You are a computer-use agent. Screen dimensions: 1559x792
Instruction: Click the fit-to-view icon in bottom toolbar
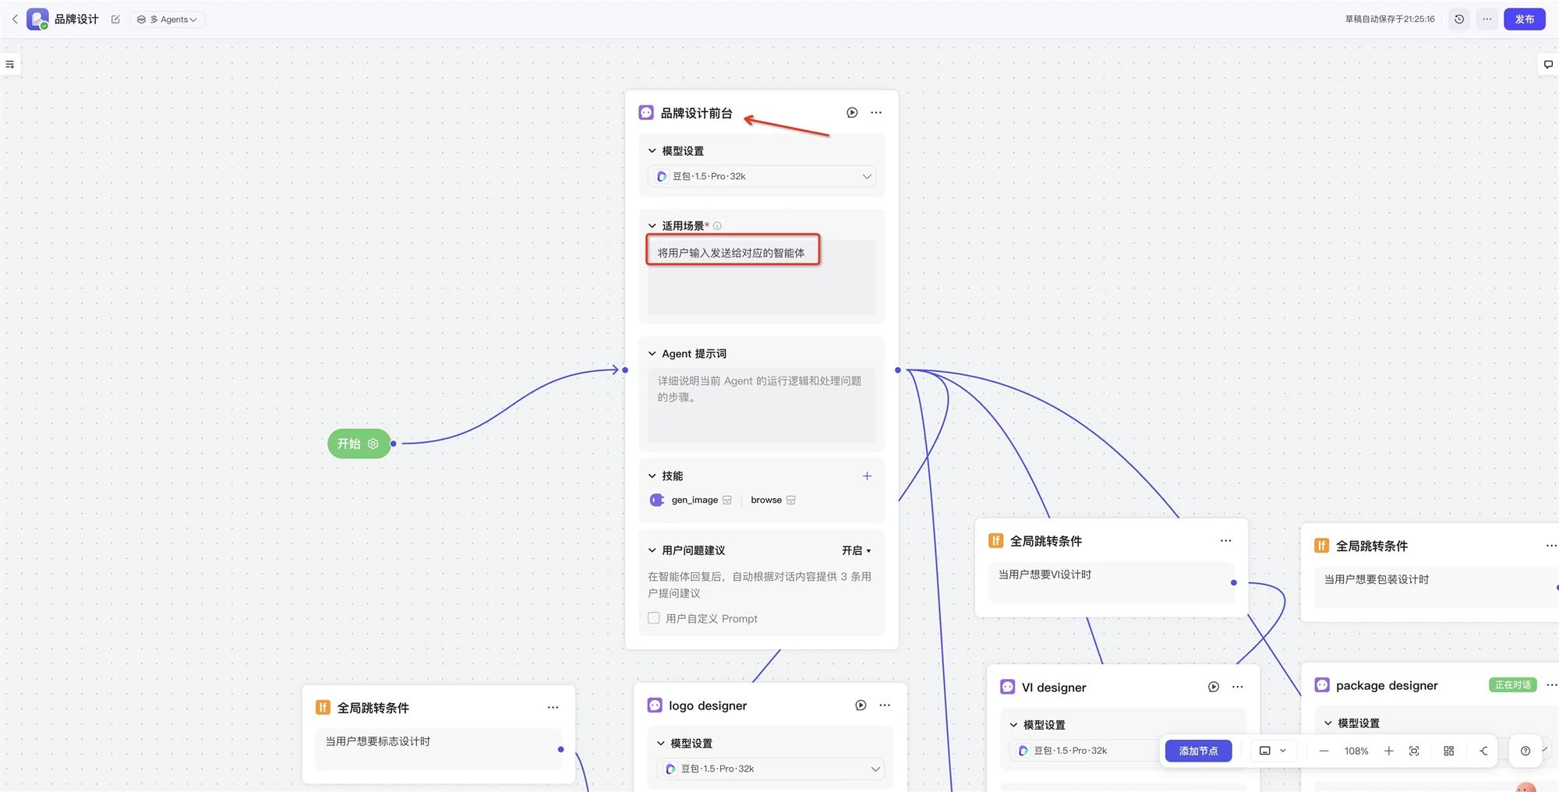[1414, 751]
